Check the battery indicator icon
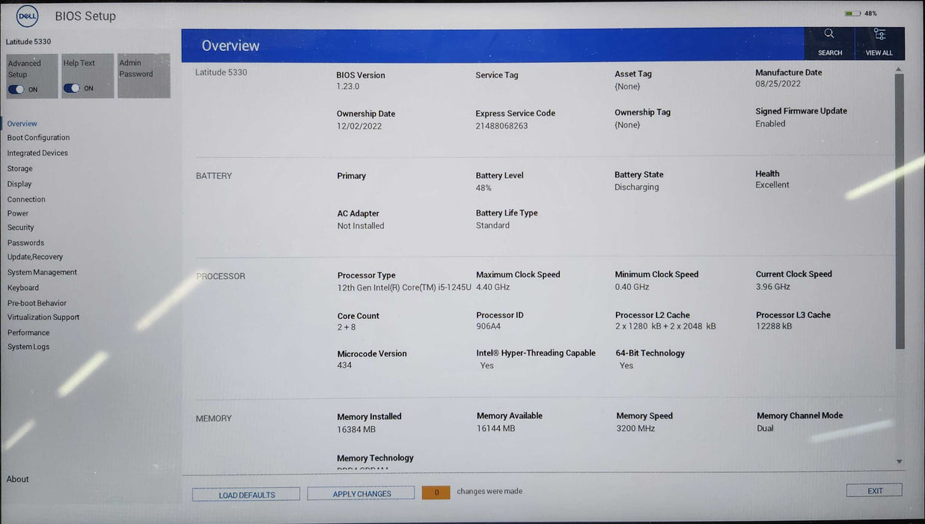The height and width of the screenshot is (524, 925). (x=852, y=13)
